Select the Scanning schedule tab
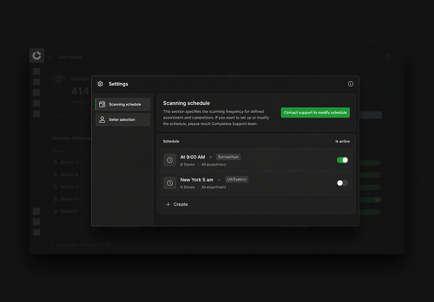 123,104
